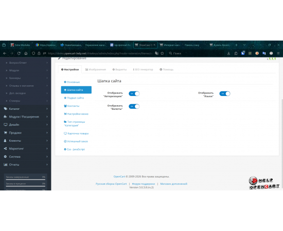The image size is (283, 231).
Task: Open the browser hamburger menu
Action: (278, 53)
